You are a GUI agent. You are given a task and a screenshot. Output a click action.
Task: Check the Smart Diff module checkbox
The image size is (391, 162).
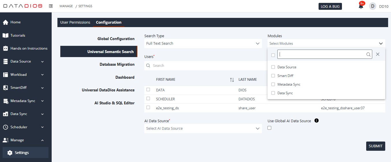pos(273,76)
